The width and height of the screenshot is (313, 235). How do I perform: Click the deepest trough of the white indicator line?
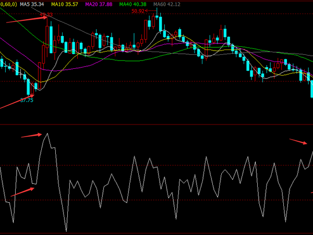(x=66, y=230)
